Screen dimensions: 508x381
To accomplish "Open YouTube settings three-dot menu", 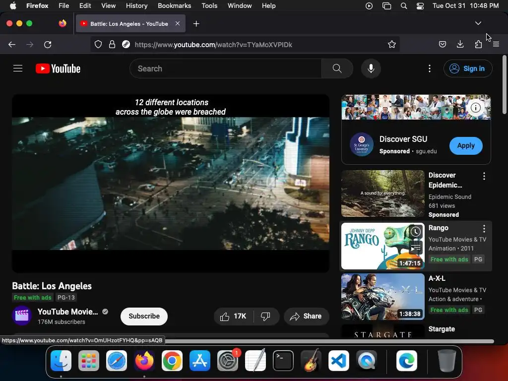I will point(430,68).
